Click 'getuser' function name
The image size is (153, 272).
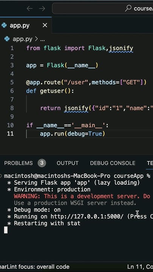(52, 91)
